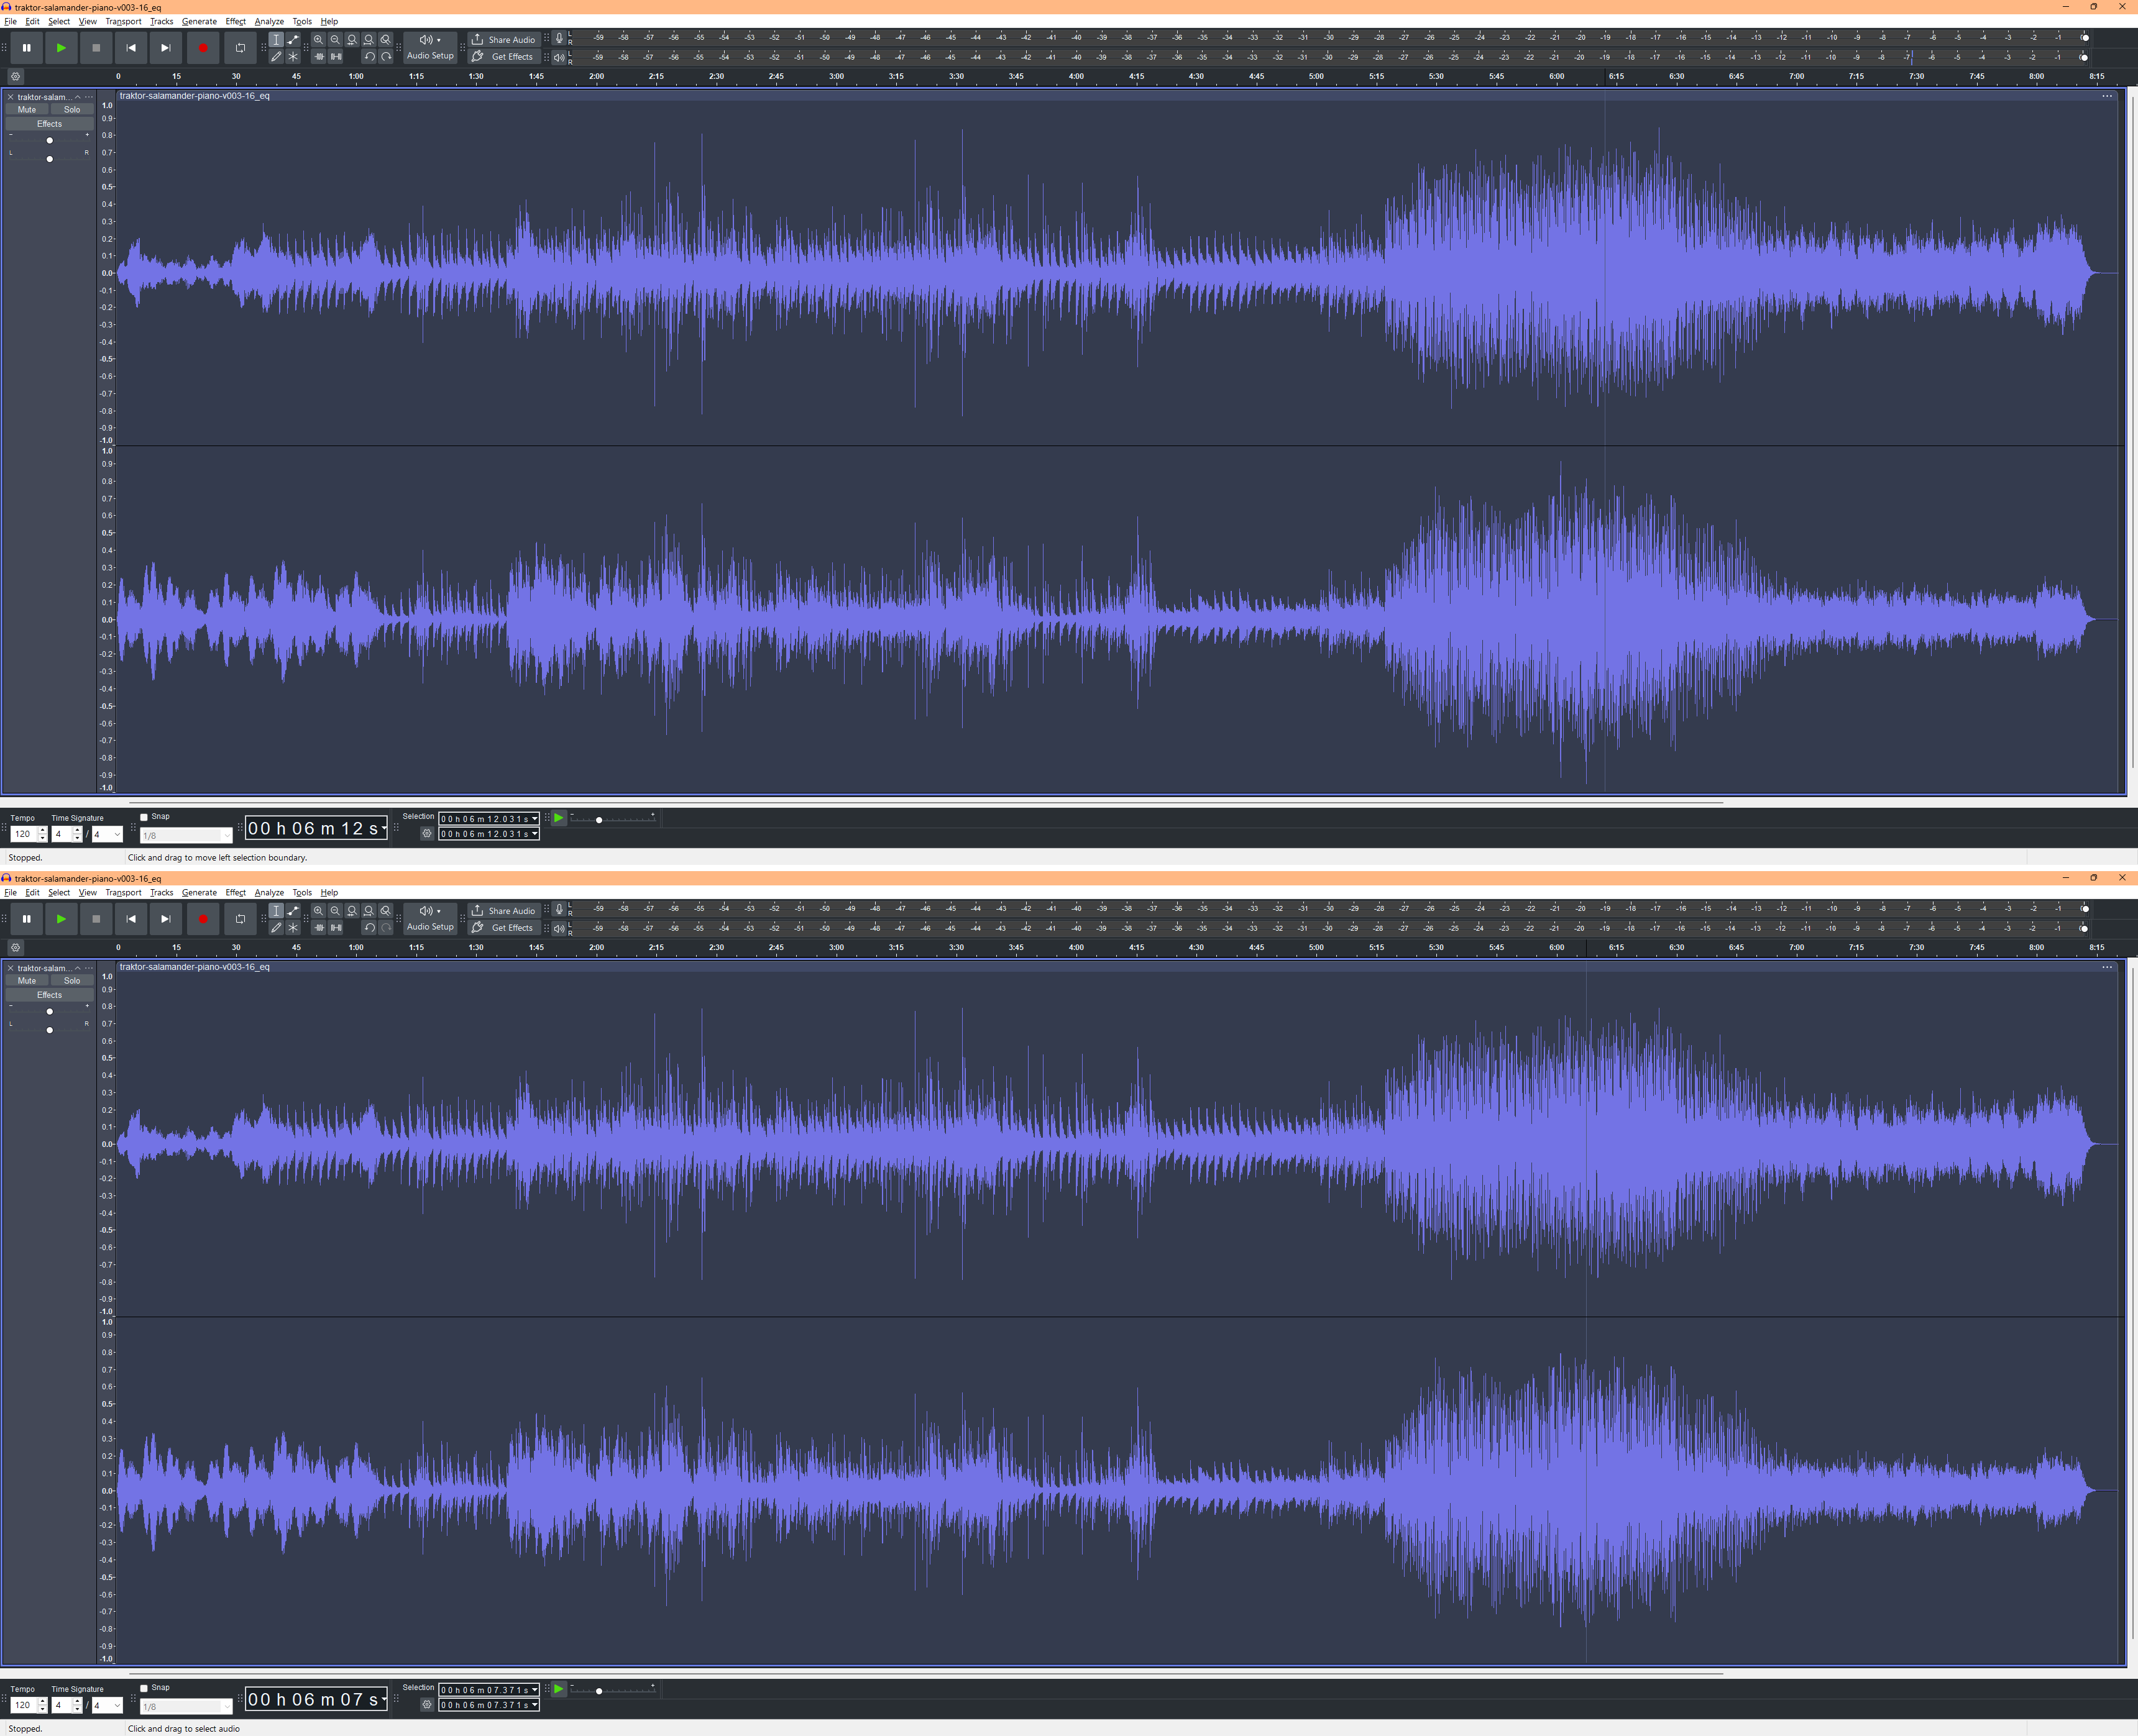Image resolution: width=2138 pixels, height=1736 pixels.
Task: Open the time signature denominator dropdown in the bottom window
Action: 107,1705
